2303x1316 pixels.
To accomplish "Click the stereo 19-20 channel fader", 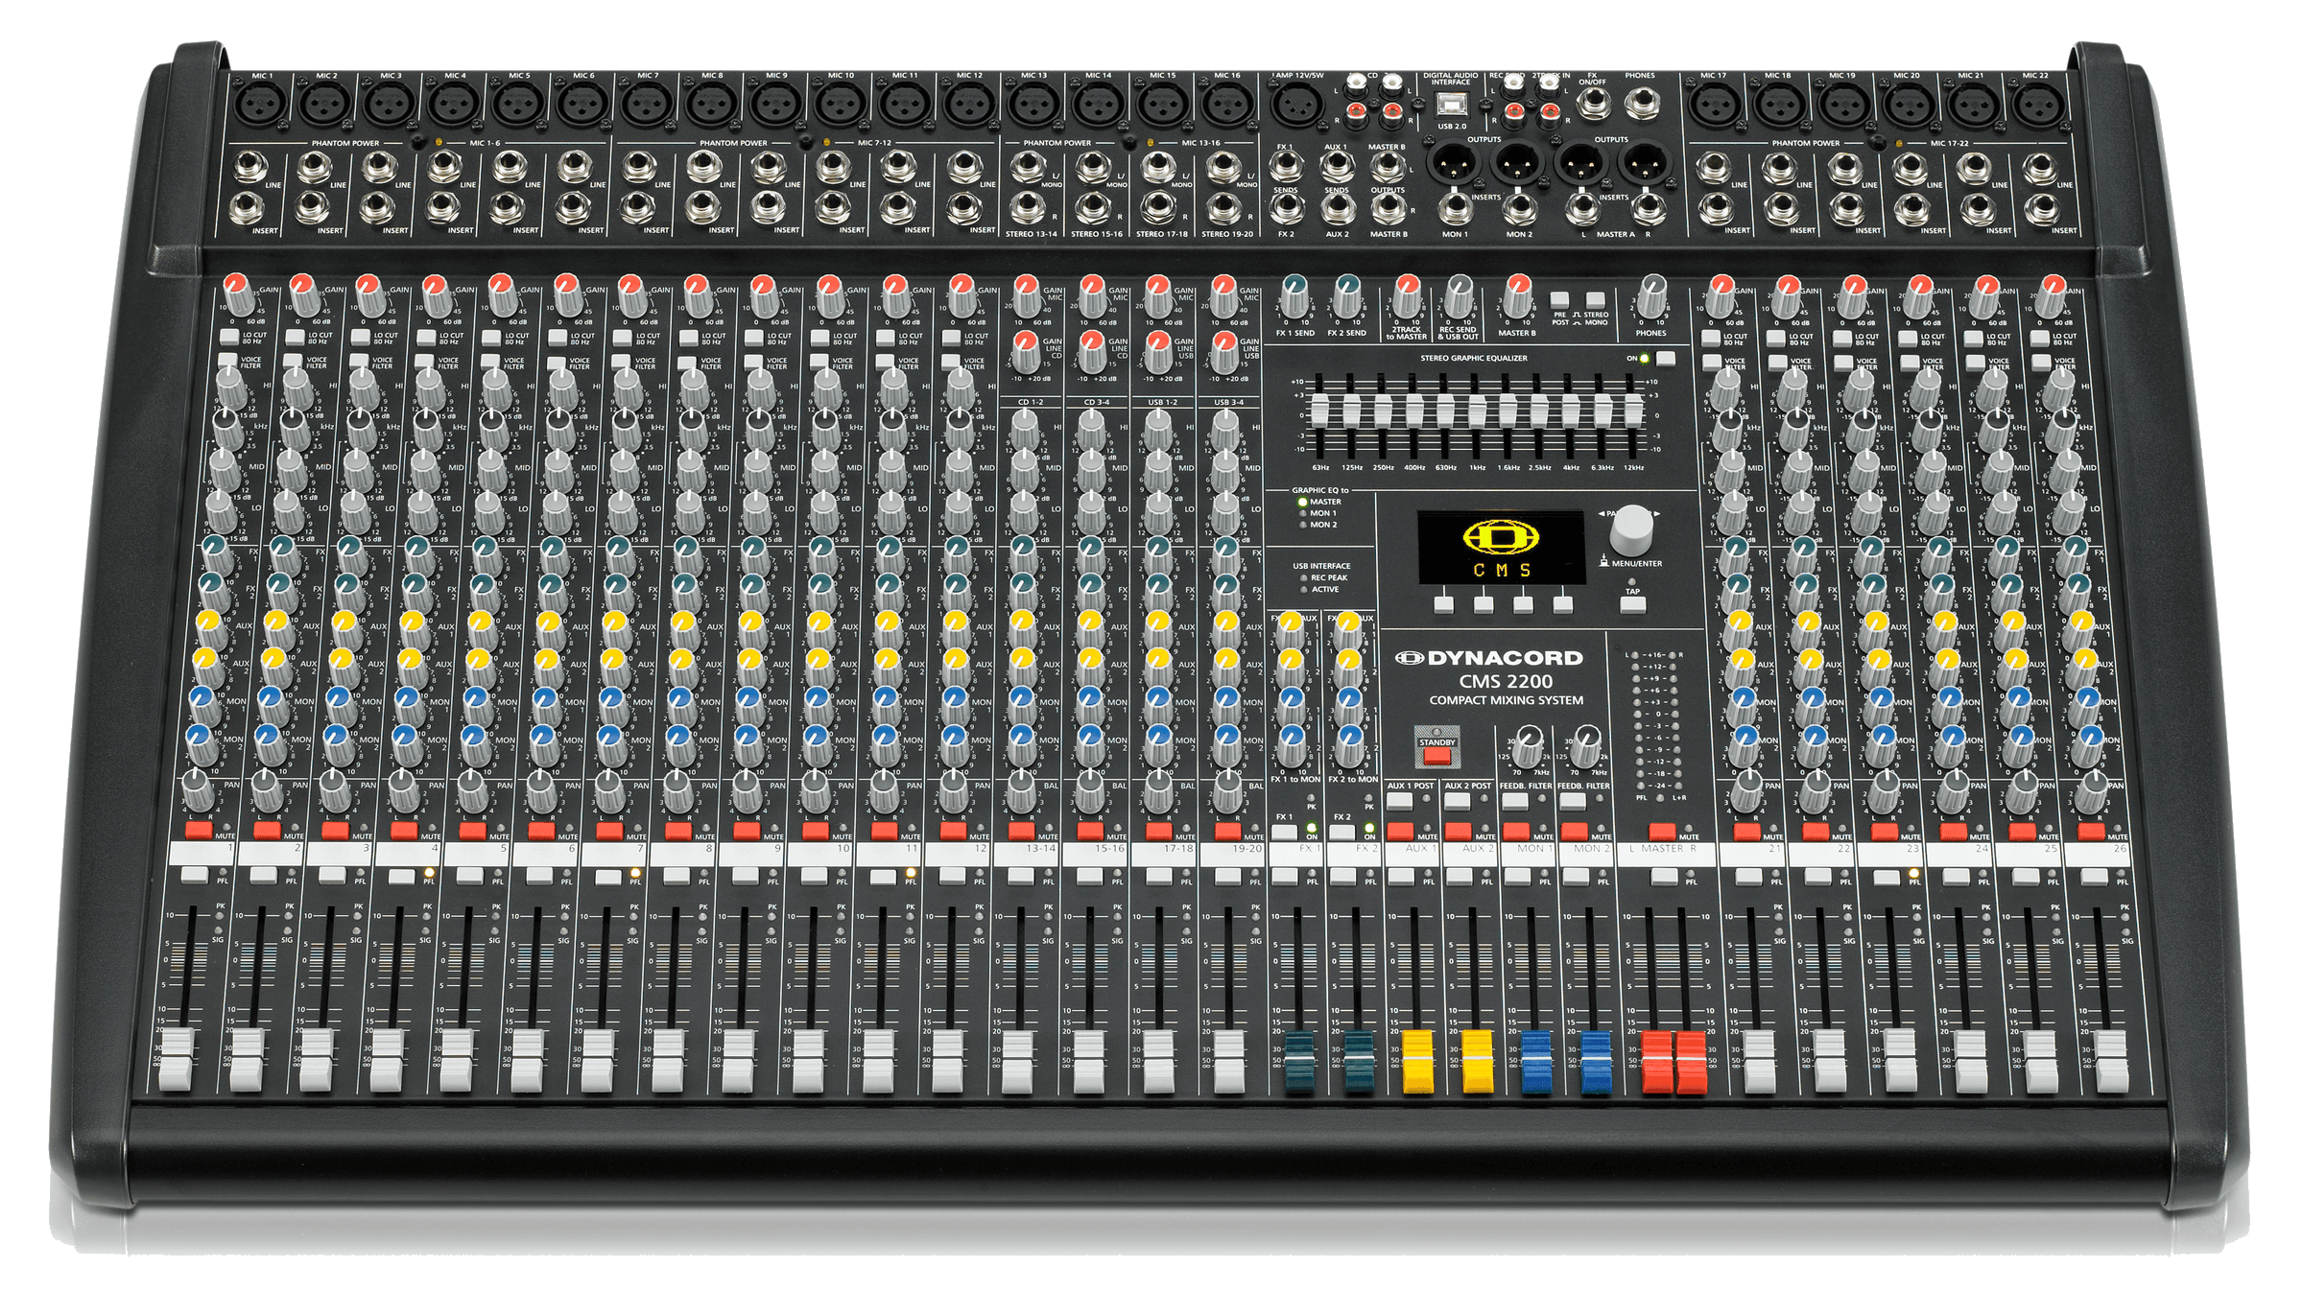I will pyautogui.click(x=1229, y=1061).
